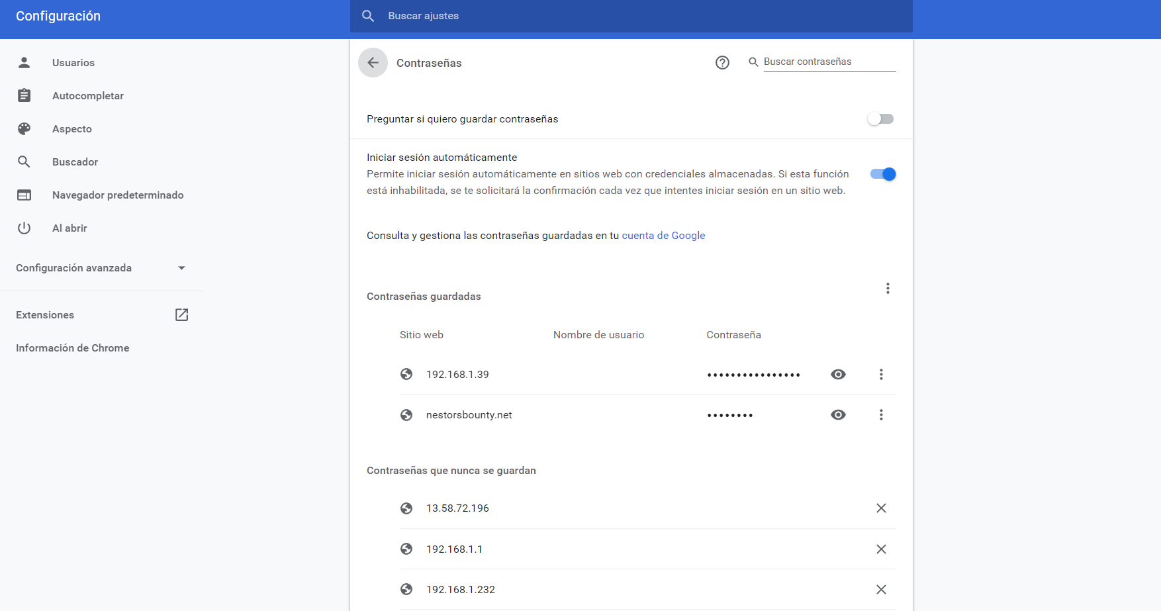Click the Sitio web column header

(x=422, y=335)
